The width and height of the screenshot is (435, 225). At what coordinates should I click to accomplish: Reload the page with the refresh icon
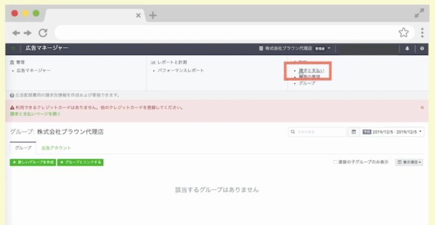(x=43, y=33)
